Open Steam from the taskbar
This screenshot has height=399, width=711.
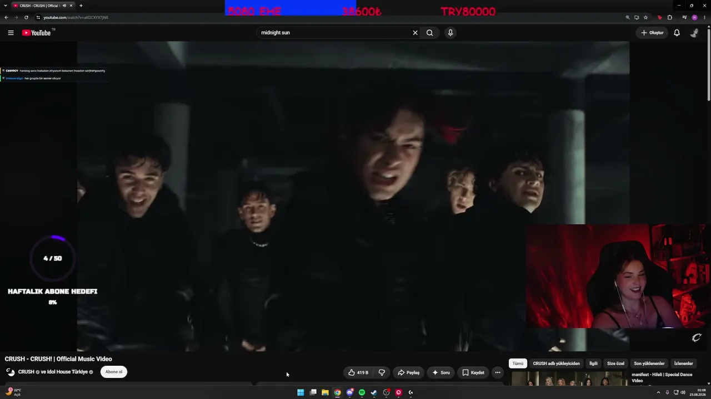click(374, 392)
